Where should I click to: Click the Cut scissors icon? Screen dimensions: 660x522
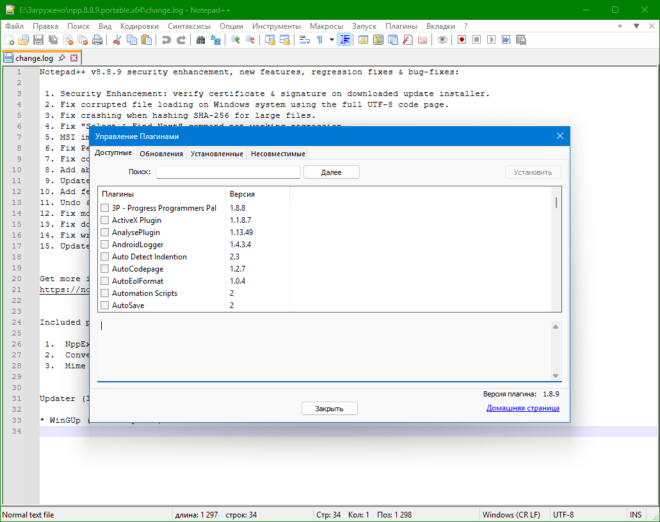(x=117, y=40)
